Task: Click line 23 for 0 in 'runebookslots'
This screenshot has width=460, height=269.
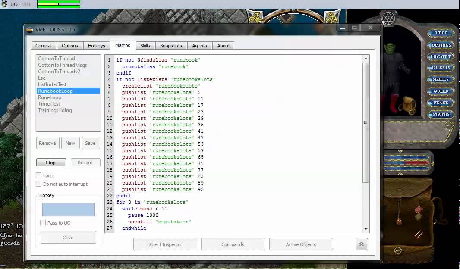Action: [x=152, y=202]
